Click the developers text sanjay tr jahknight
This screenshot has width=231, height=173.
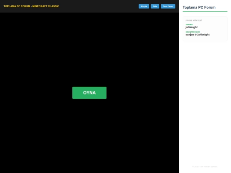click(x=197, y=35)
